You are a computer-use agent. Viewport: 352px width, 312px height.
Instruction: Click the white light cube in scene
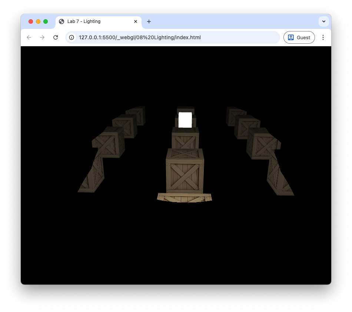[x=185, y=120]
